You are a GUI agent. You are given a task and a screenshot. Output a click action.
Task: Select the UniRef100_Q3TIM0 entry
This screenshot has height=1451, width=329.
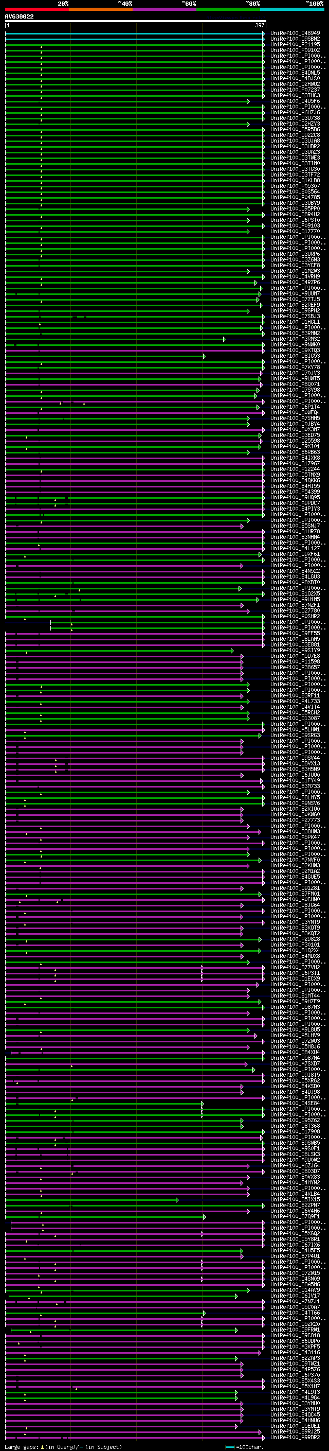coord(295,163)
